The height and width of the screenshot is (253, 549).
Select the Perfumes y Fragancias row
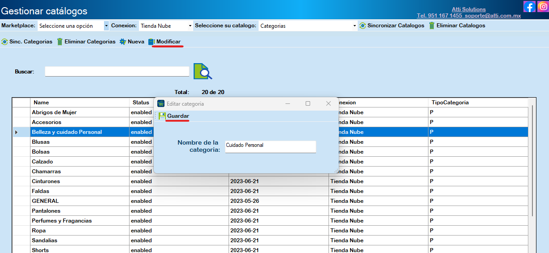[x=62, y=221]
